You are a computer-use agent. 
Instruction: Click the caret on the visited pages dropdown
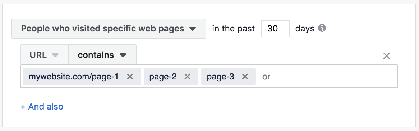tap(192, 29)
